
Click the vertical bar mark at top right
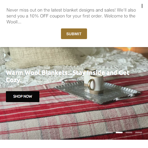tap(142, 6)
